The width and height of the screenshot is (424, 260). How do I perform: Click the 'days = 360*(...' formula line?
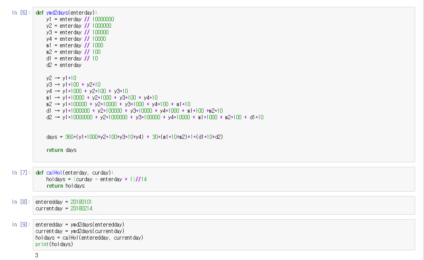[135, 137]
